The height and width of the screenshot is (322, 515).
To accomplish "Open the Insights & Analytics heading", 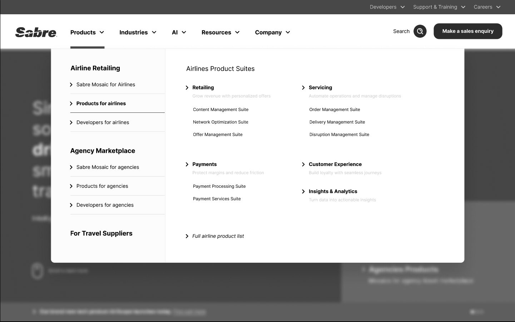I will point(333,191).
